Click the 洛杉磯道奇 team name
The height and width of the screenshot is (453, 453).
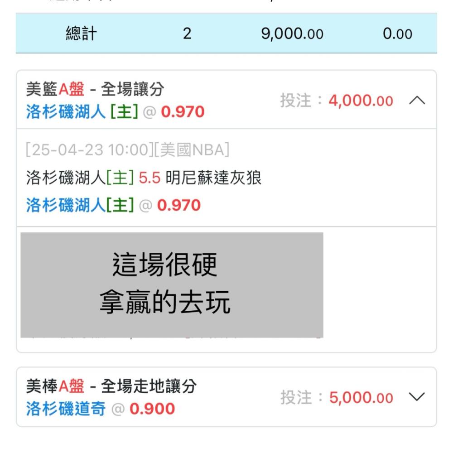tap(66, 409)
